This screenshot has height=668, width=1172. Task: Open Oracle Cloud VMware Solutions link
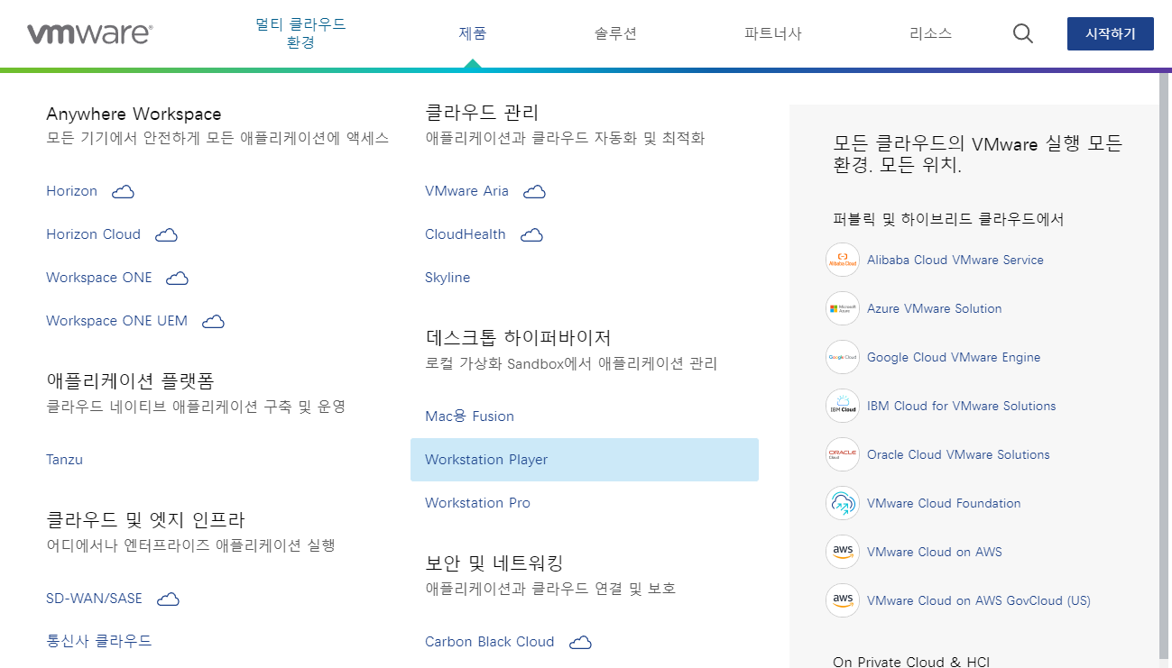click(x=958, y=454)
